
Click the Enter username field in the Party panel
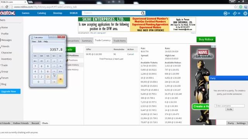coord(229,106)
